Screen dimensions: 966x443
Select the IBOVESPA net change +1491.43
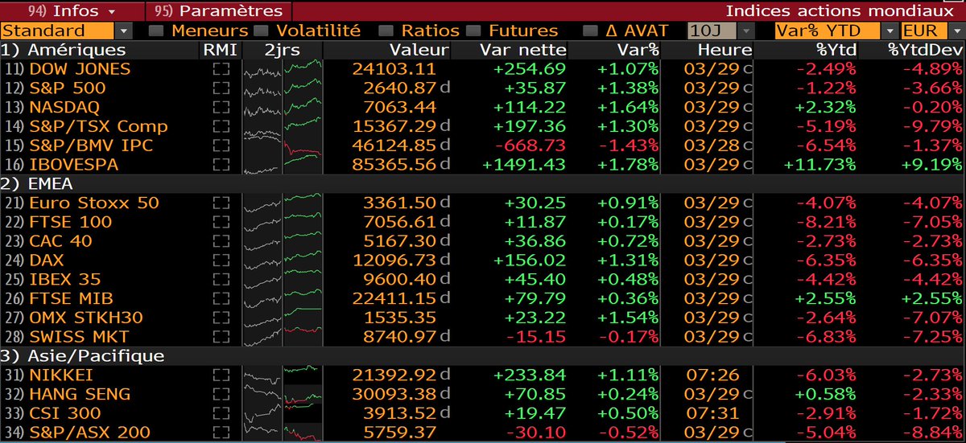[x=525, y=164]
